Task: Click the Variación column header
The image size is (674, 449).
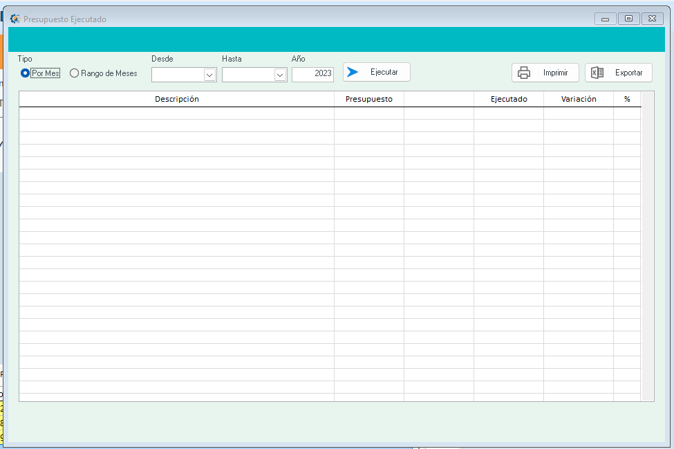Action: pos(579,99)
